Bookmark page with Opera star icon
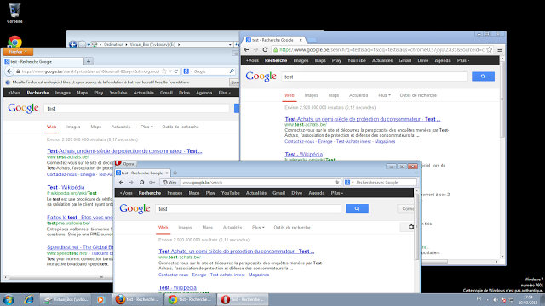The image size is (545, 306). click(x=337, y=182)
